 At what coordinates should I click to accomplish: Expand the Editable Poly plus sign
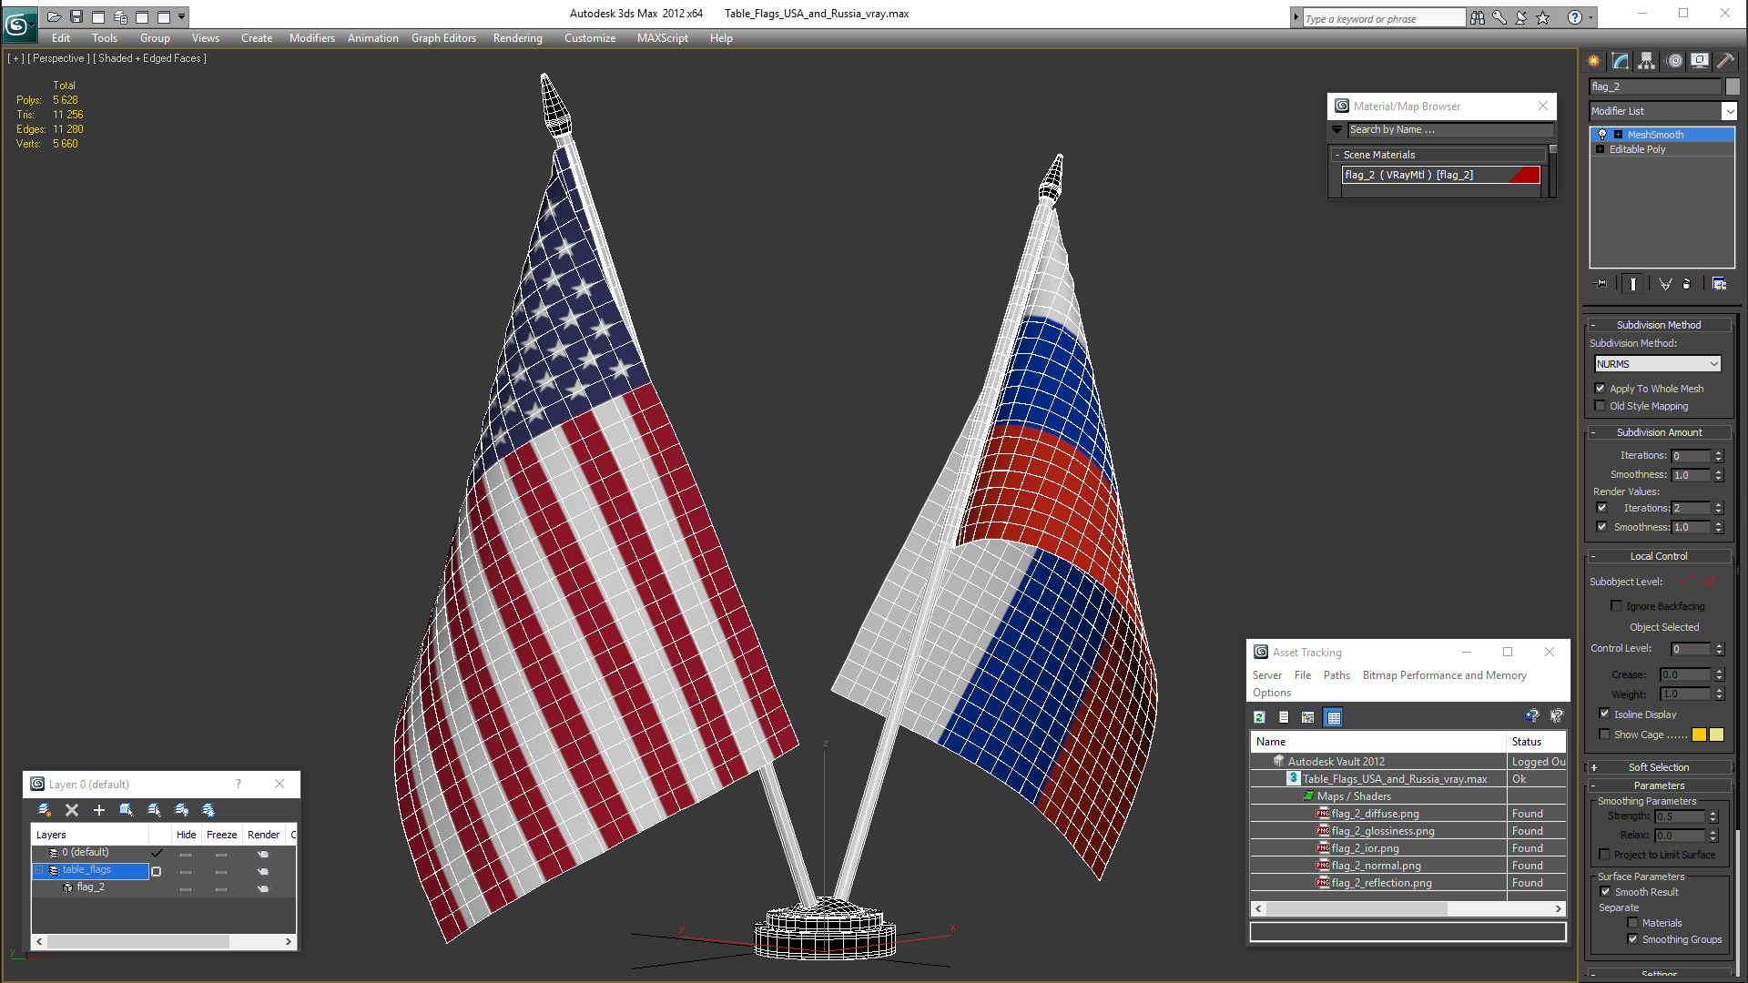(x=1601, y=149)
